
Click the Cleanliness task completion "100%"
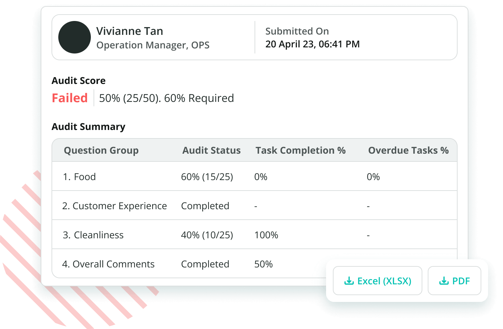tap(266, 235)
